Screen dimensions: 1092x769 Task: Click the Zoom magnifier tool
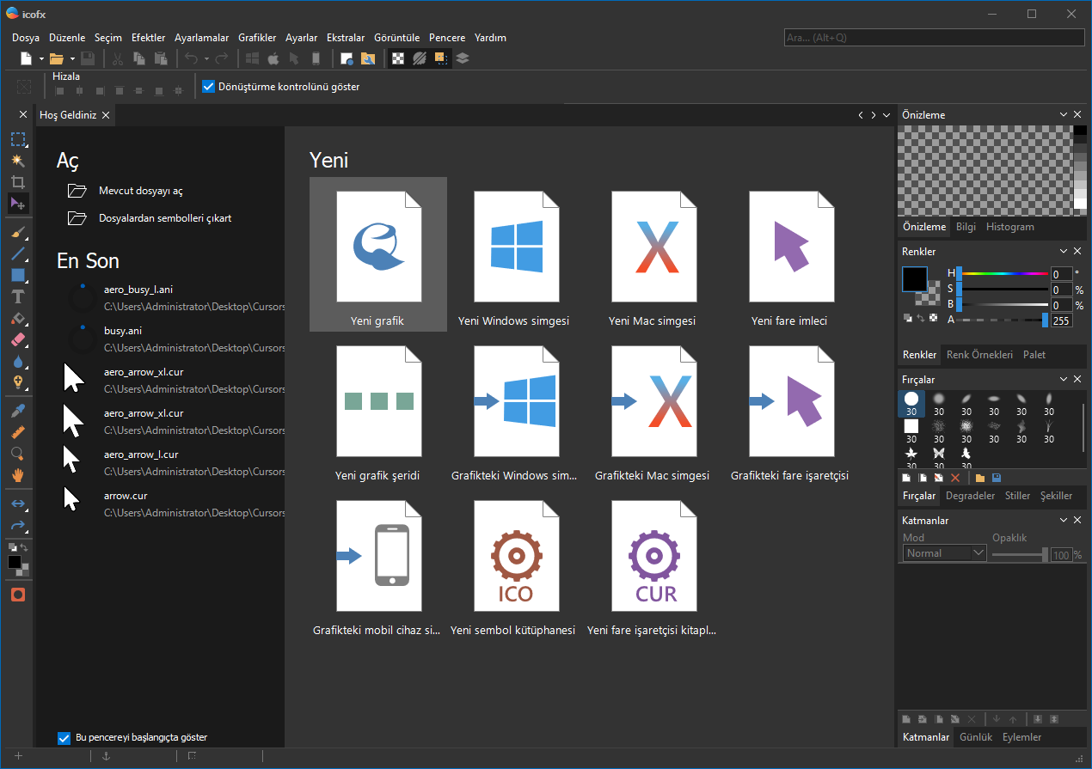(17, 454)
